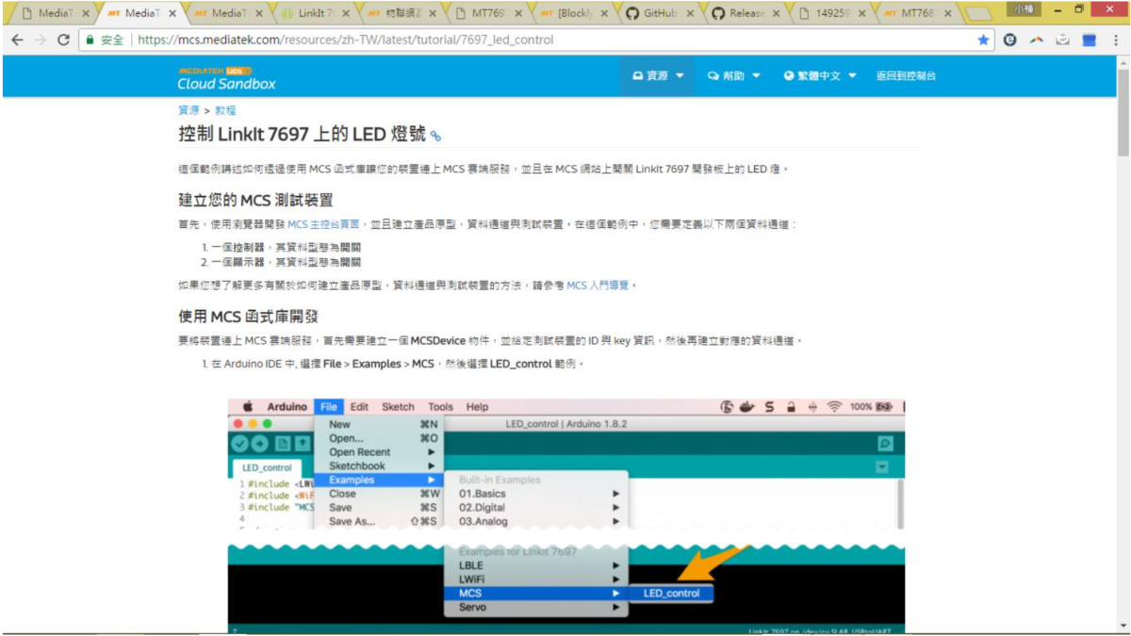Open the MediaTek Labs Cloud Sandbox logo
The height and width of the screenshot is (636, 1131).
click(227, 77)
